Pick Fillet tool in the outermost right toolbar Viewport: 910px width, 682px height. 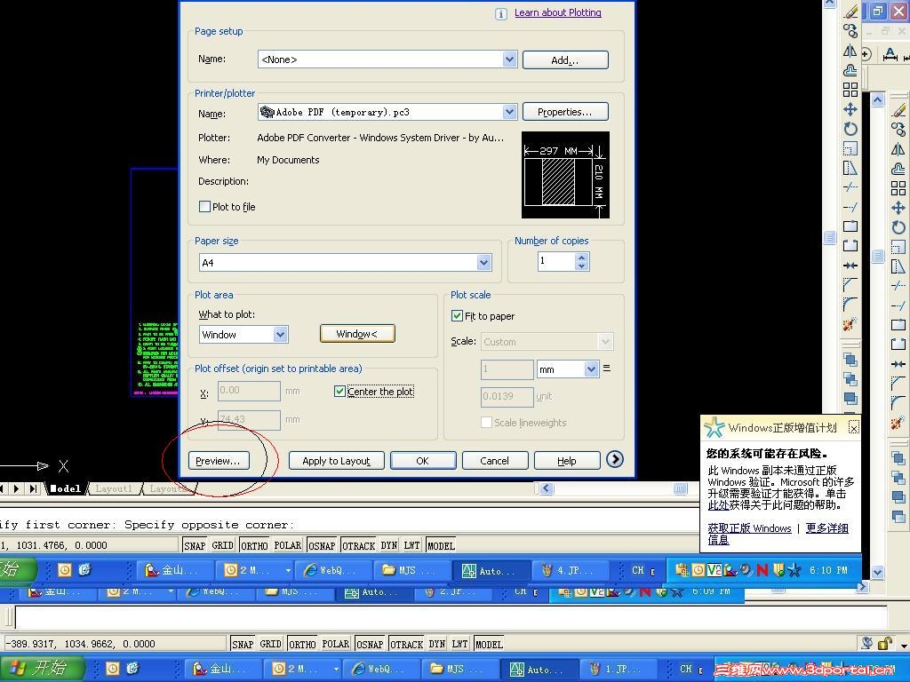coord(898,402)
